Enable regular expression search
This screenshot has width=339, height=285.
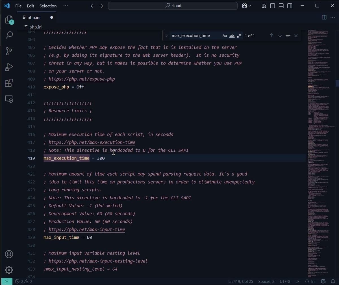[239, 36]
